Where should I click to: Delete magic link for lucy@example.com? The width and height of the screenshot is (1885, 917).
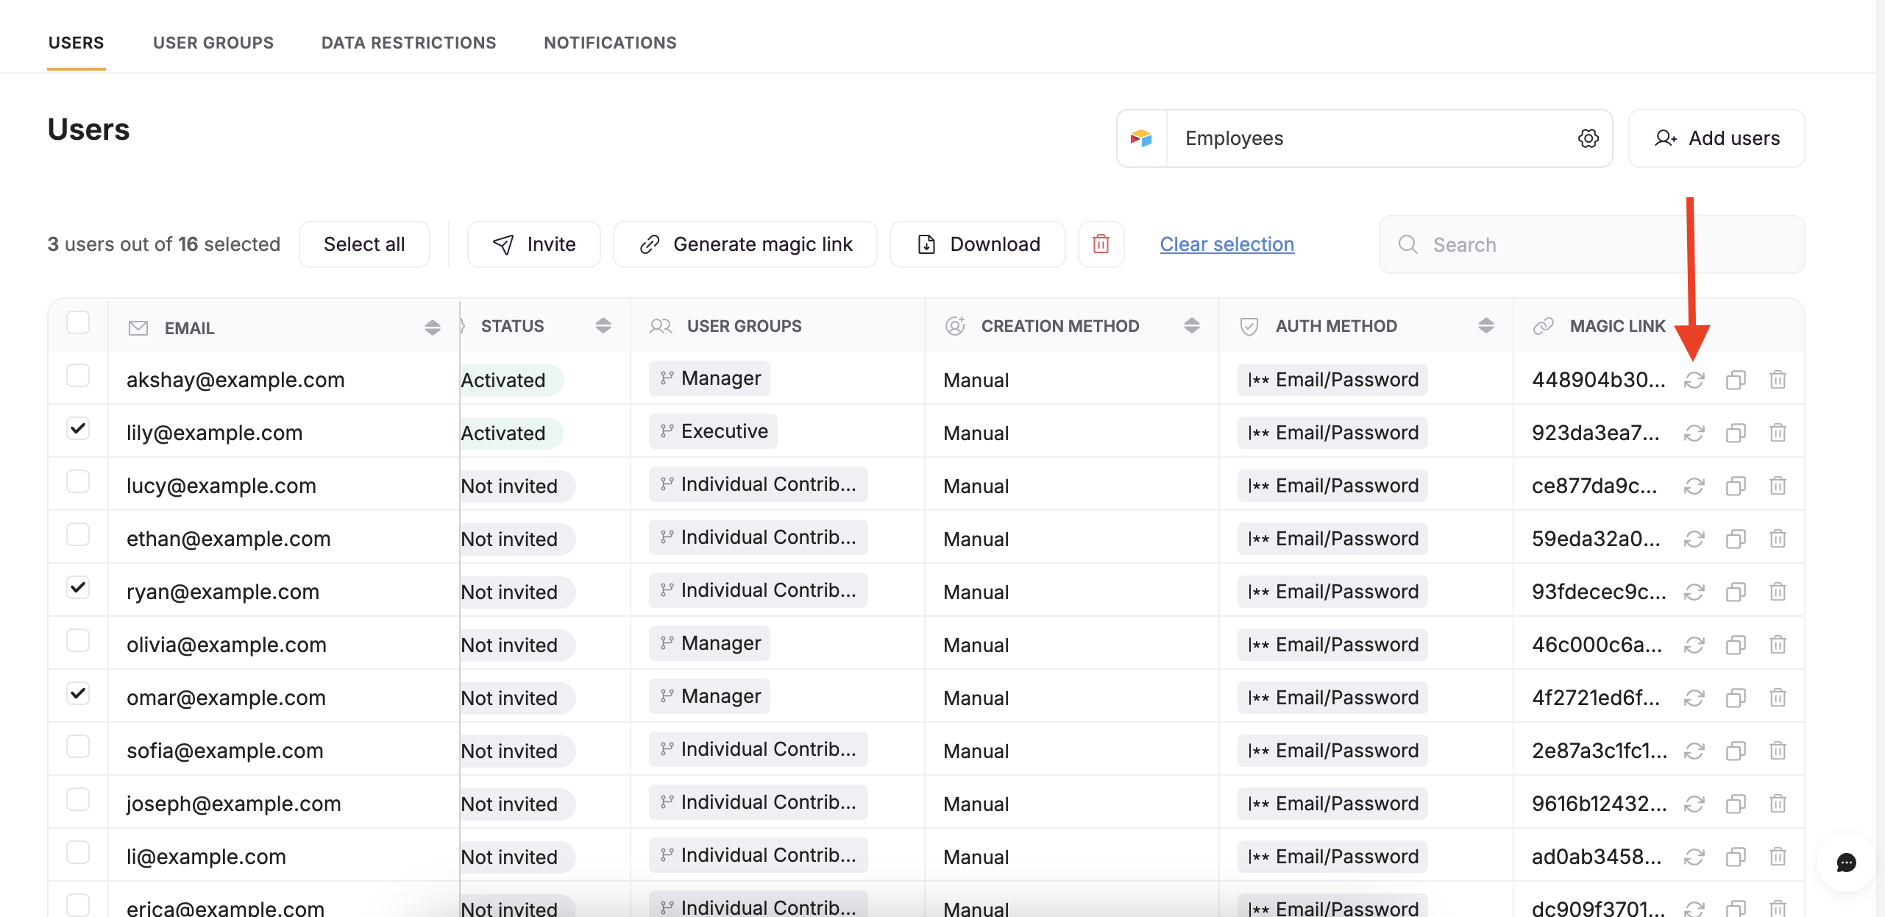(1777, 486)
